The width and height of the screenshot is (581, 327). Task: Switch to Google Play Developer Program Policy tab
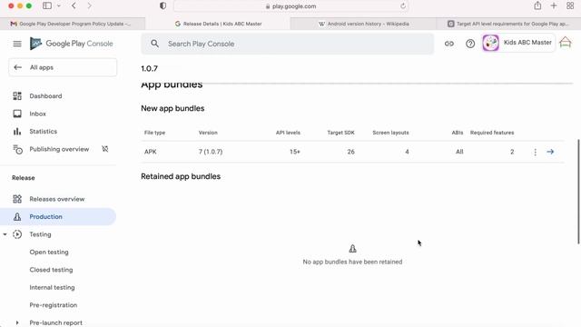[x=73, y=24]
